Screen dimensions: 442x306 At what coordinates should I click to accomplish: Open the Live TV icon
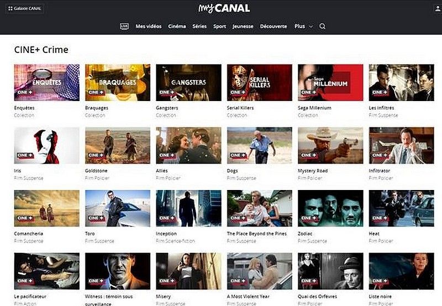(124, 26)
